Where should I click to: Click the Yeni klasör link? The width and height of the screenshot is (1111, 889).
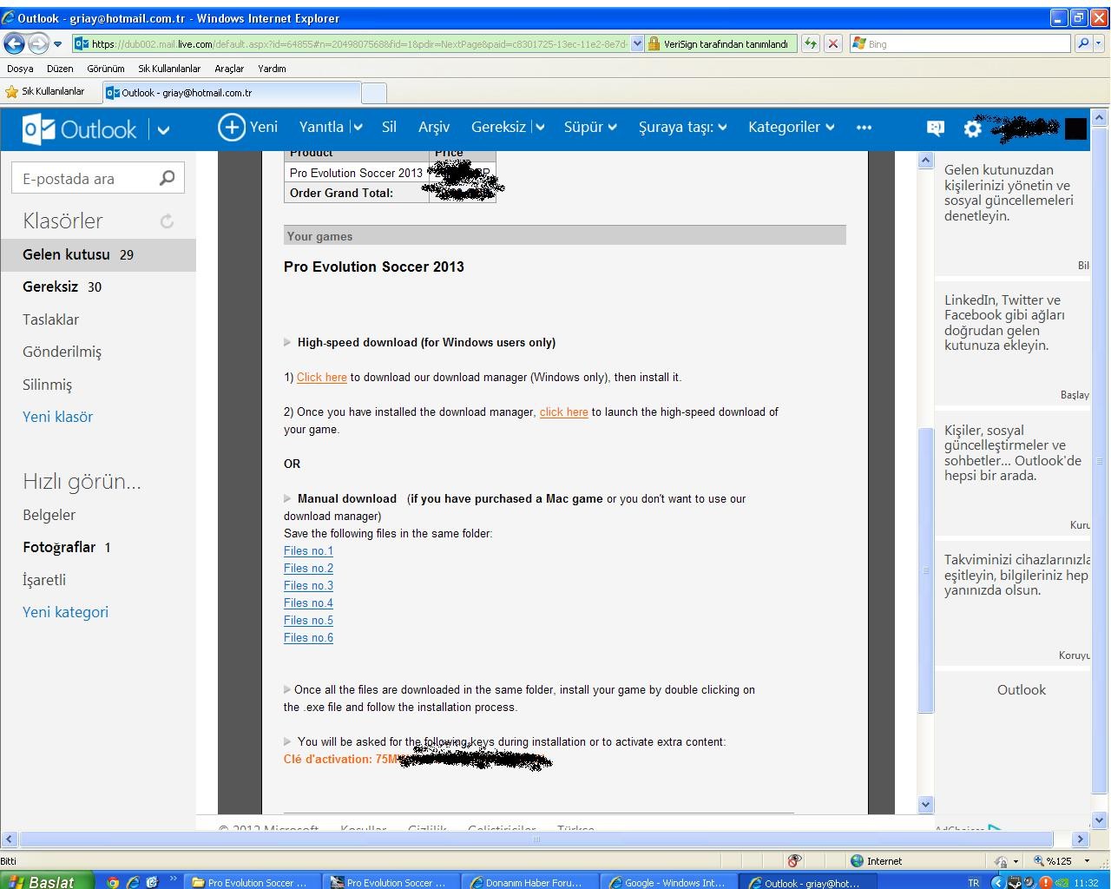click(57, 417)
